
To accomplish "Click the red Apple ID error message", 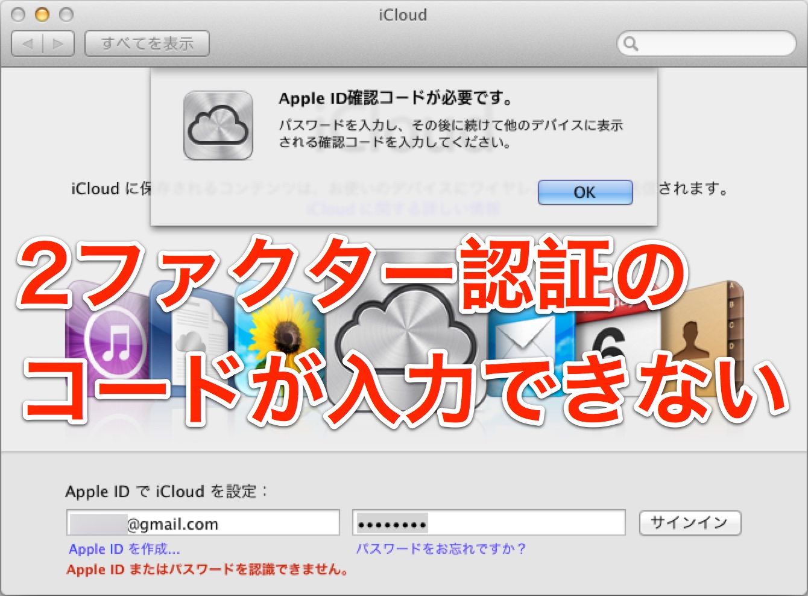I will pos(207,569).
